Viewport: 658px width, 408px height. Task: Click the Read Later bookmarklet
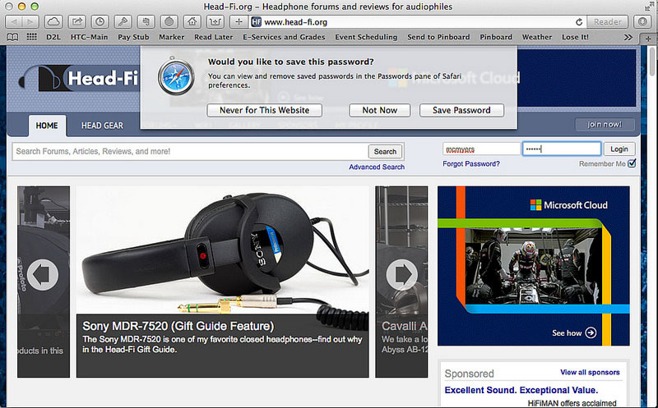(213, 37)
